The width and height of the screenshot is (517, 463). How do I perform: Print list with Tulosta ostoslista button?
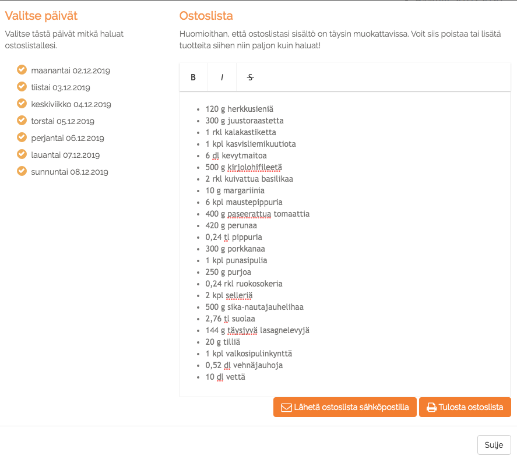tap(465, 407)
